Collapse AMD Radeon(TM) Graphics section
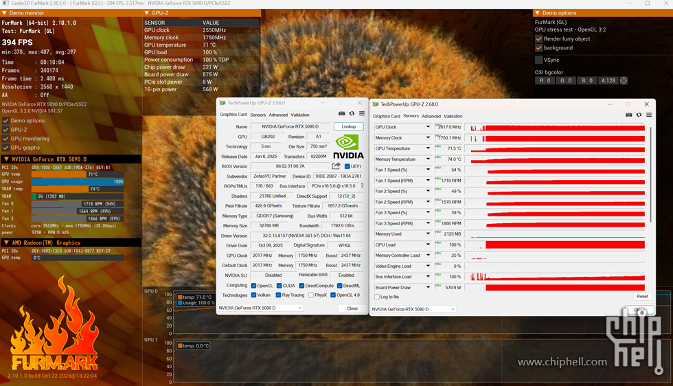This screenshot has width=673, height=386. click(6, 242)
